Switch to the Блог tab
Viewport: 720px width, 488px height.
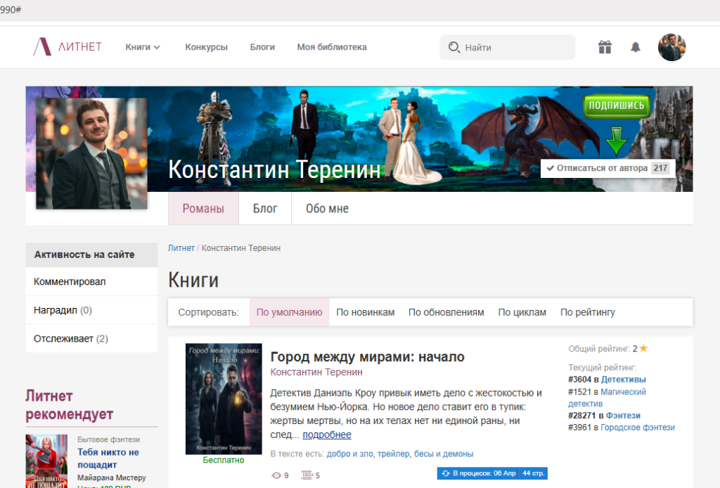pos(265,209)
